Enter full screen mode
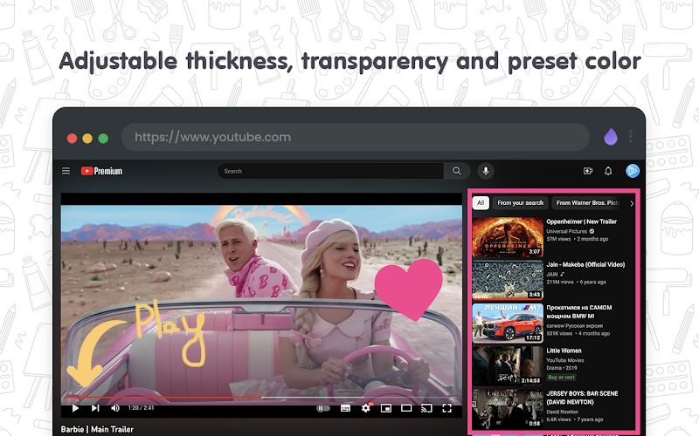The height and width of the screenshot is (436, 699). (446, 408)
